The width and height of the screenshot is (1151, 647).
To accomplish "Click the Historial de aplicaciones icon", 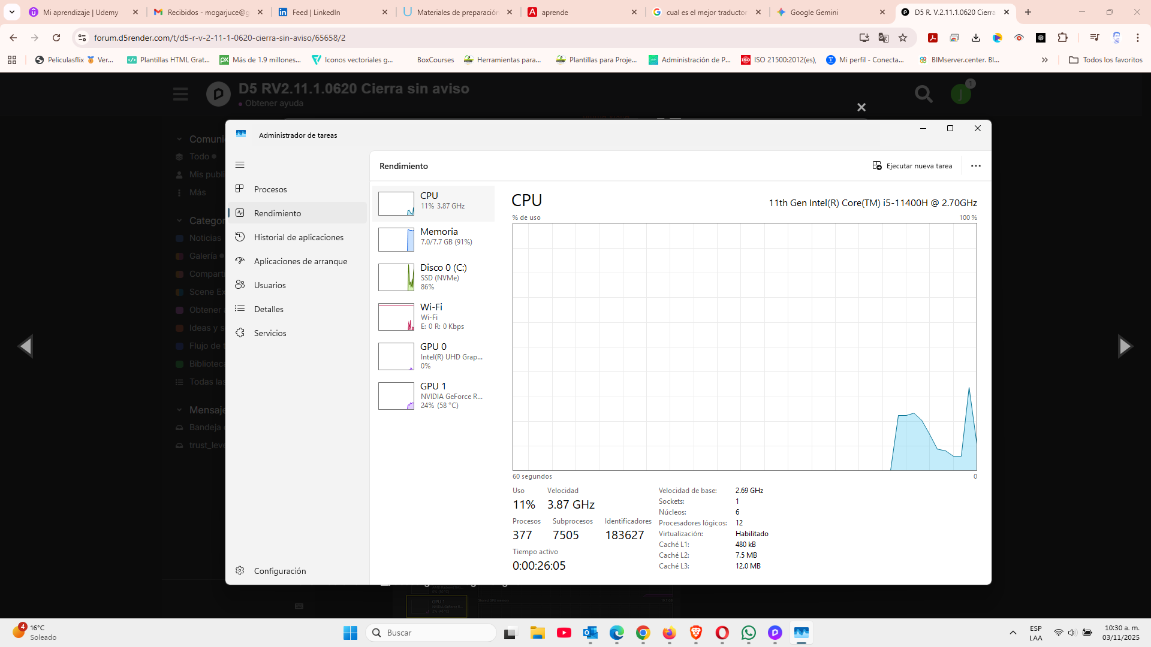I will [x=240, y=237].
